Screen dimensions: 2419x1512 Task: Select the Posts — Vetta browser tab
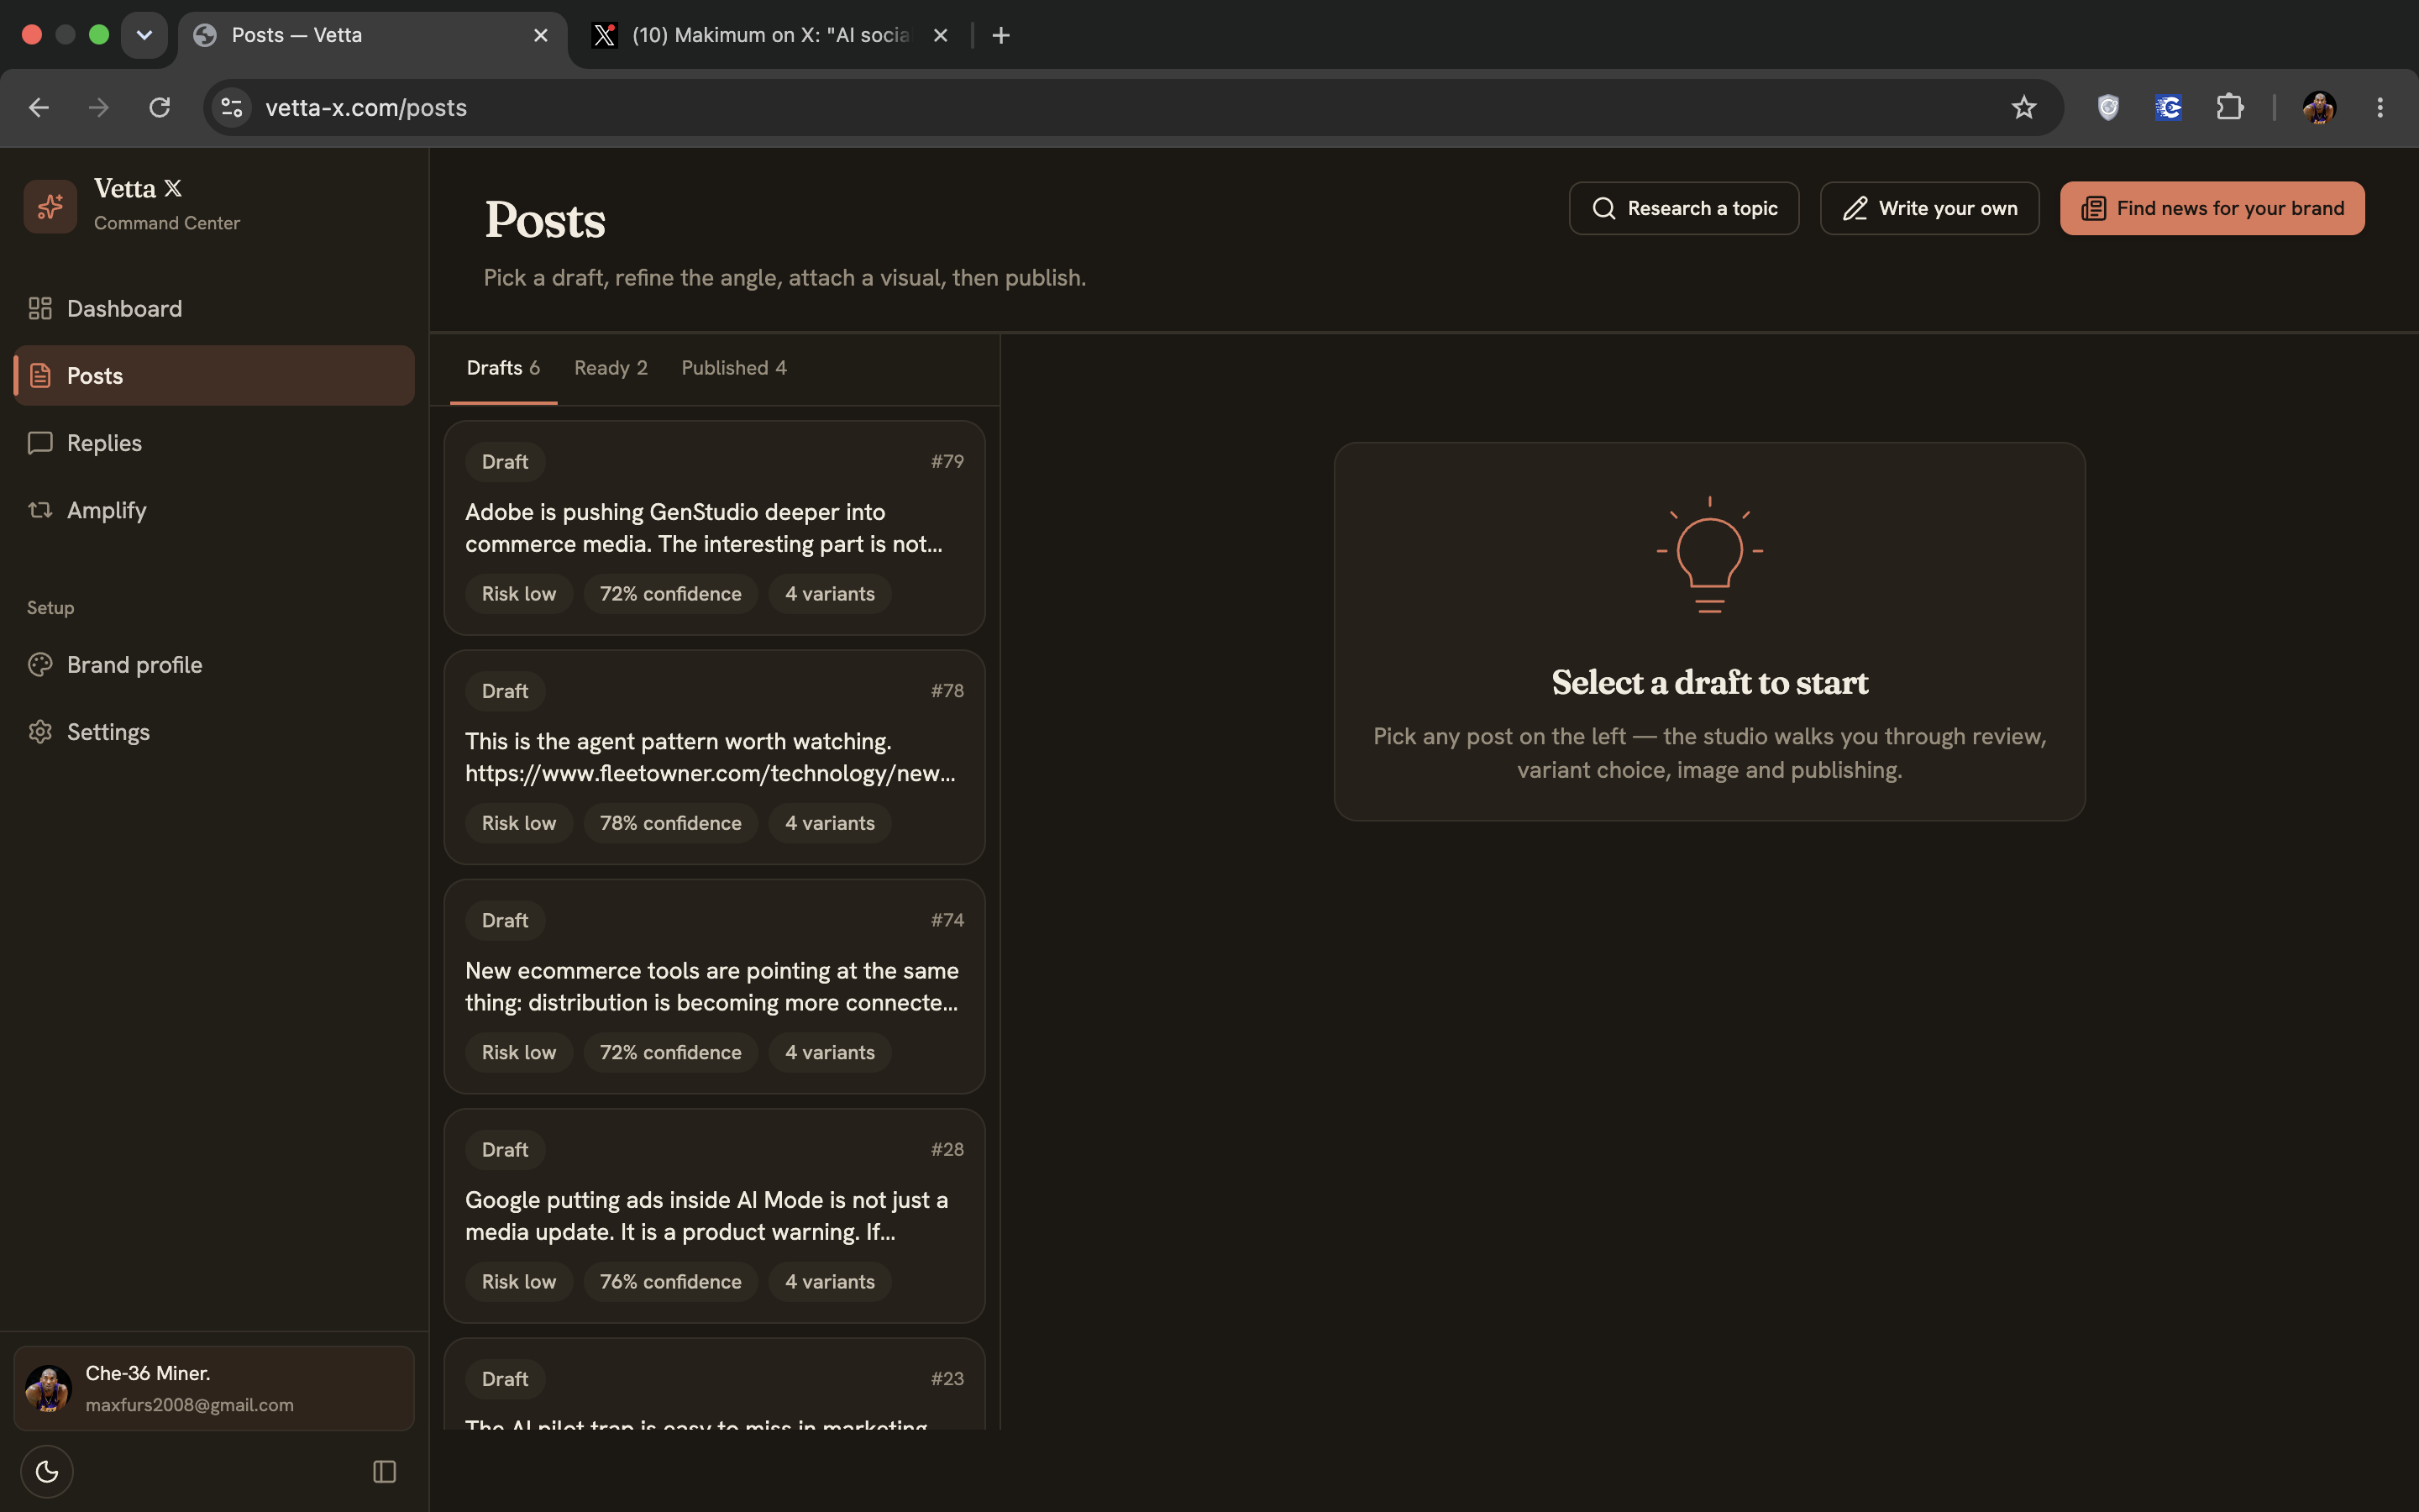click(373, 35)
